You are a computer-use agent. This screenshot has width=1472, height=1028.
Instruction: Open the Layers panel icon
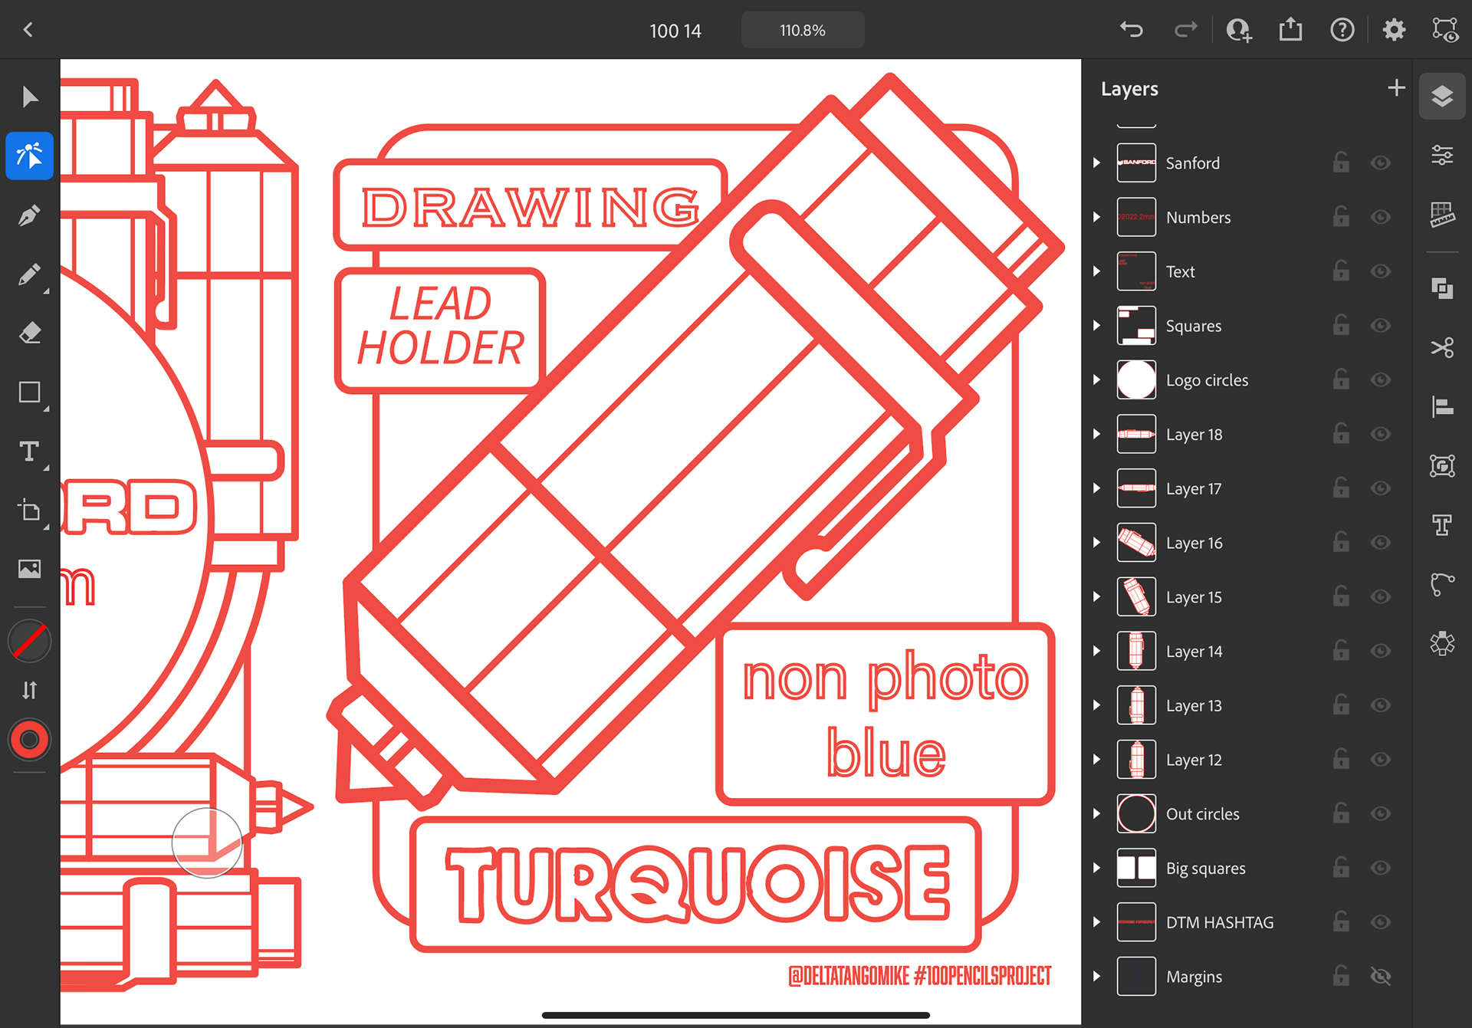pyautogui.click(x=1442, y=97)
